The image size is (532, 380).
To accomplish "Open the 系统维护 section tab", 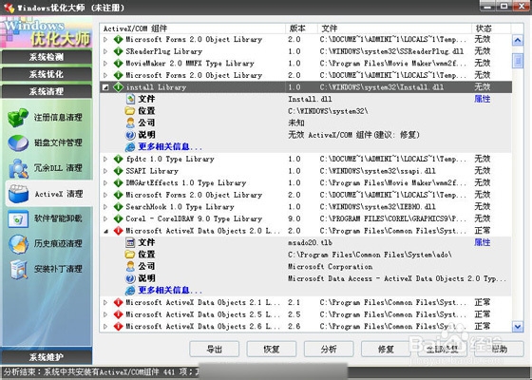I will coord(47,357).
